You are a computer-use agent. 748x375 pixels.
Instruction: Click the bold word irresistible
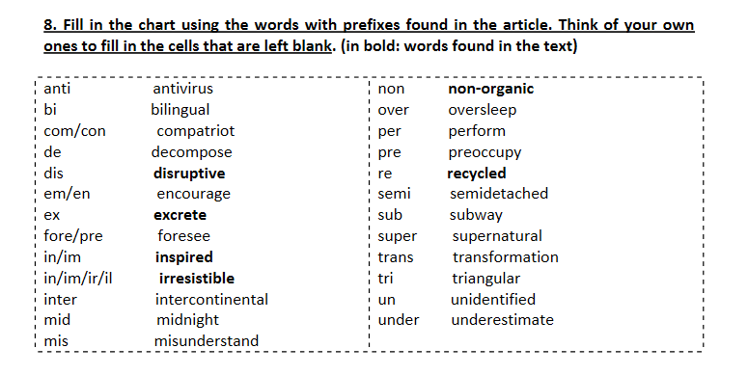click(197, 279)
